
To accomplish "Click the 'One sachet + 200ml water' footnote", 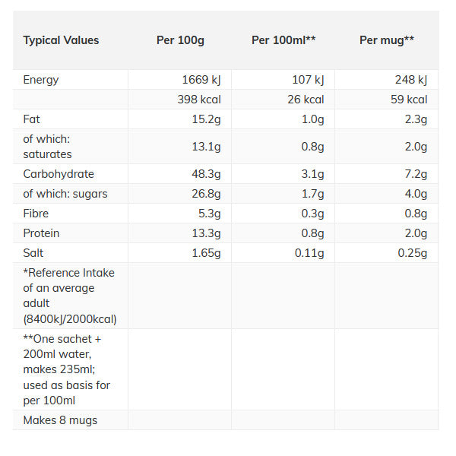I will 67,369.
